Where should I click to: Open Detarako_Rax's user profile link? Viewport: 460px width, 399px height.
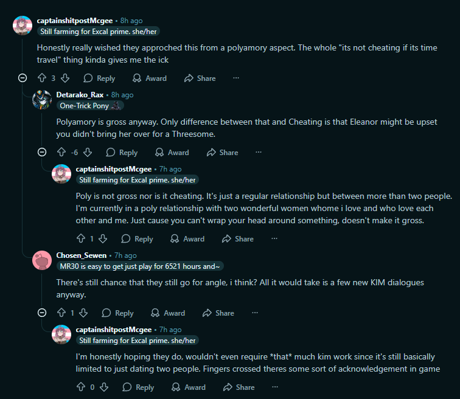(x=80, y=95)
